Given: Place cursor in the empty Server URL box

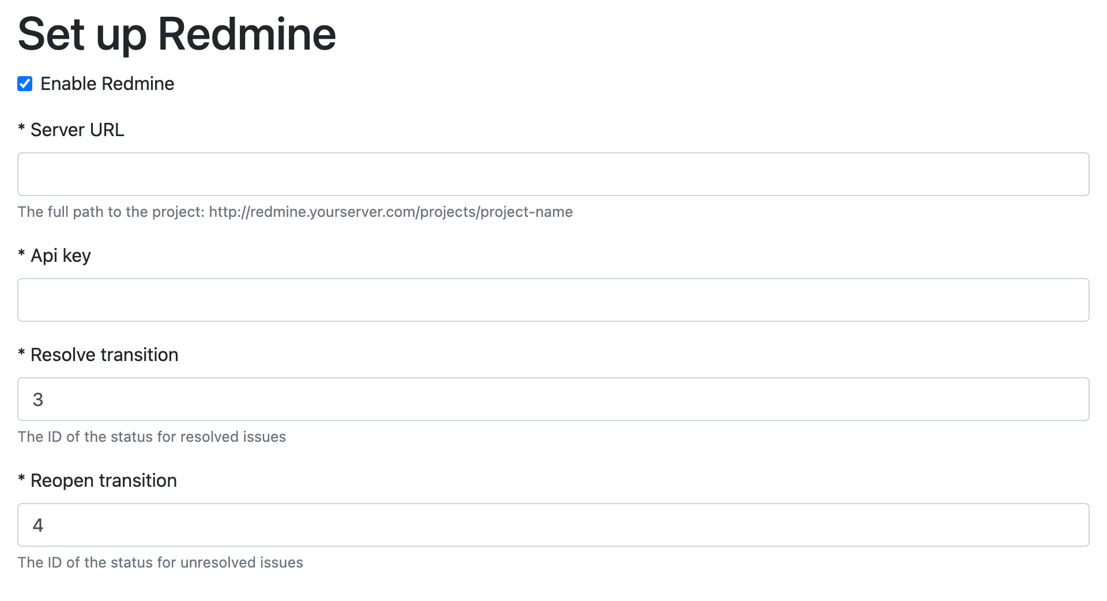Looking at the screenshot, I should (x=553, y=174).
